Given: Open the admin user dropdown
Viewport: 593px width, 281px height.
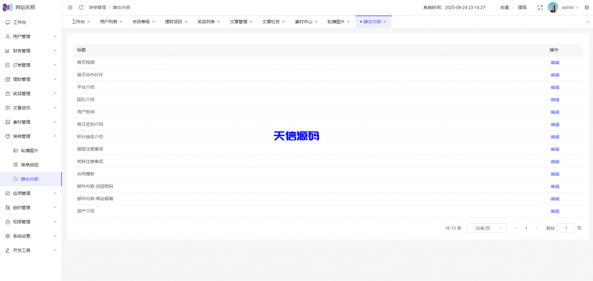Looking at the screenshot, I should point(570,8).
